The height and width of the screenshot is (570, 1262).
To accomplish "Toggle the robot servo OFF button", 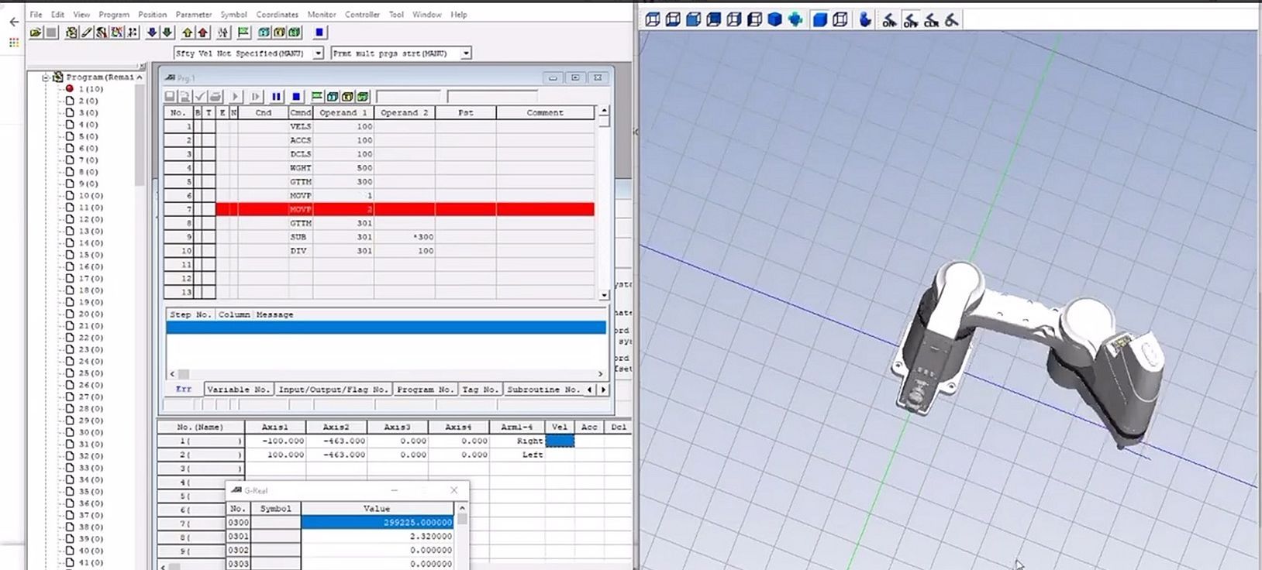I will coord(911,20).
